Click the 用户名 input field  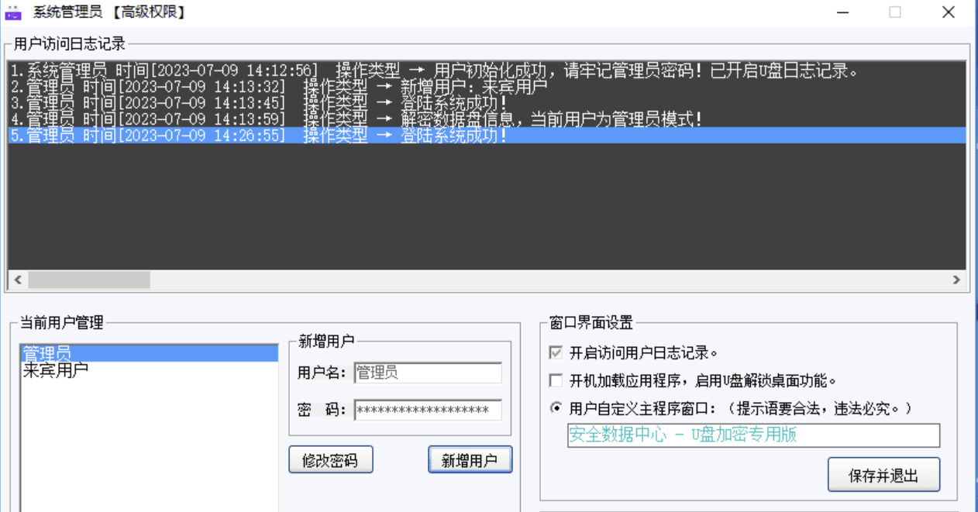[427, 373]
